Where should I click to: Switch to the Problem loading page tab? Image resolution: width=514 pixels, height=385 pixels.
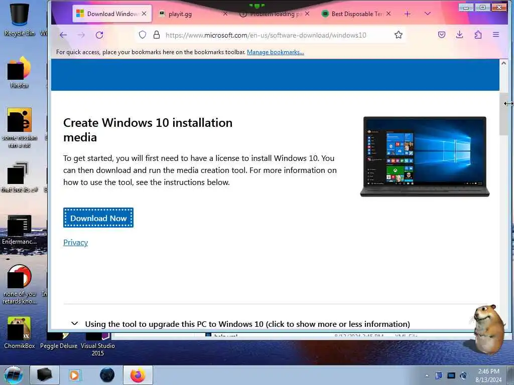(x=274, y=14)
